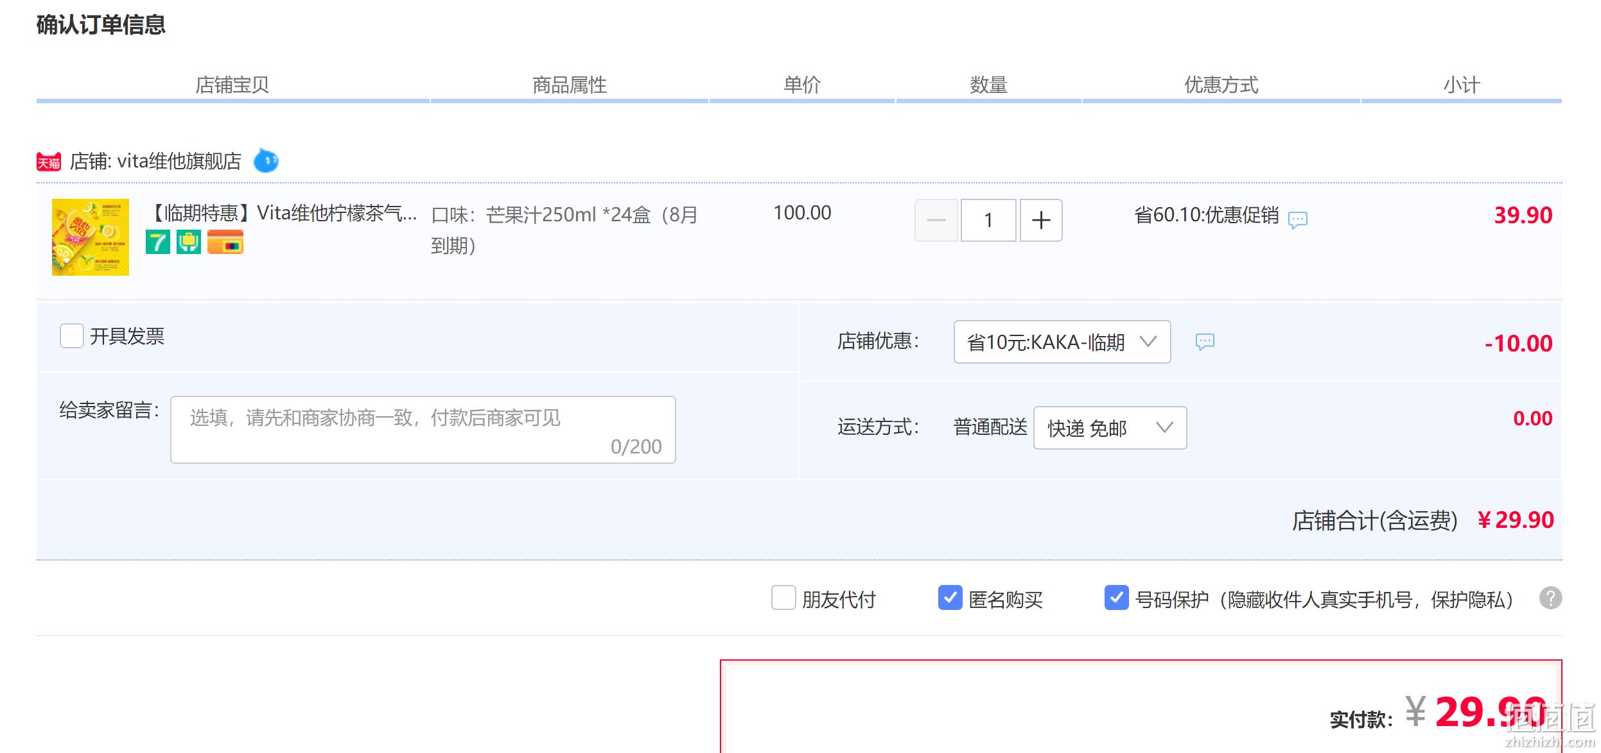The width and height of the screenshot is (1601, 753).
Task: Click the unit price 100.00
Action: click(802, 212)
